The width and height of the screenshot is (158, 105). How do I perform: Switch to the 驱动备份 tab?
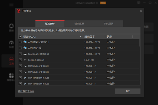[50, 24]
